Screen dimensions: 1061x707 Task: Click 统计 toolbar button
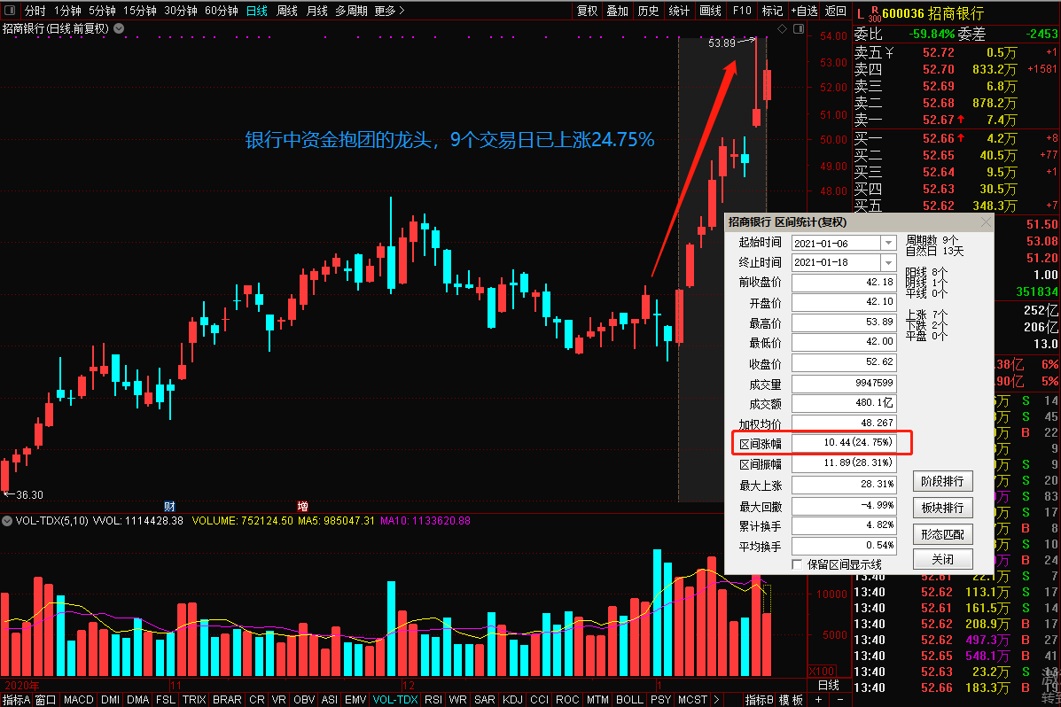coord(679,10)
